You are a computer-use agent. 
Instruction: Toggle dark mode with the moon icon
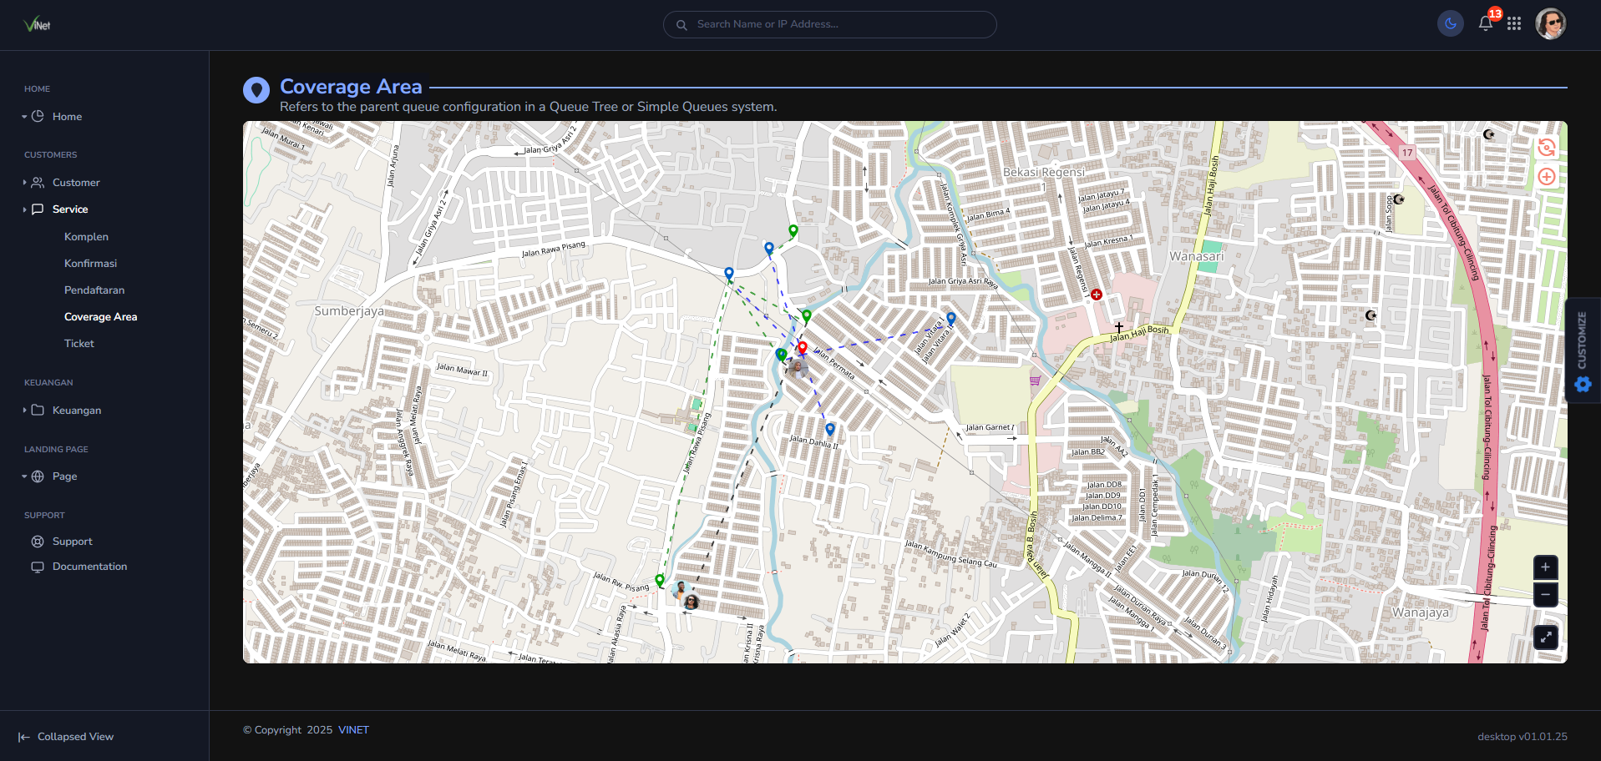1450,23
